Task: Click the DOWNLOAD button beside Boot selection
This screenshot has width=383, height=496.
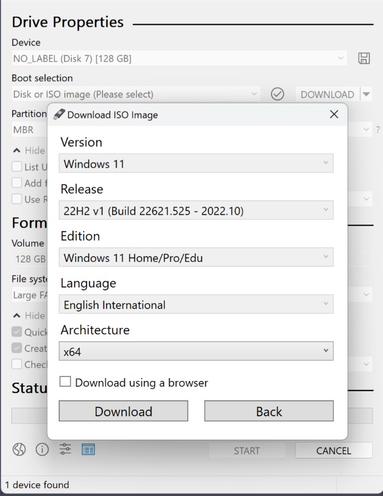Action: [327, 94]
